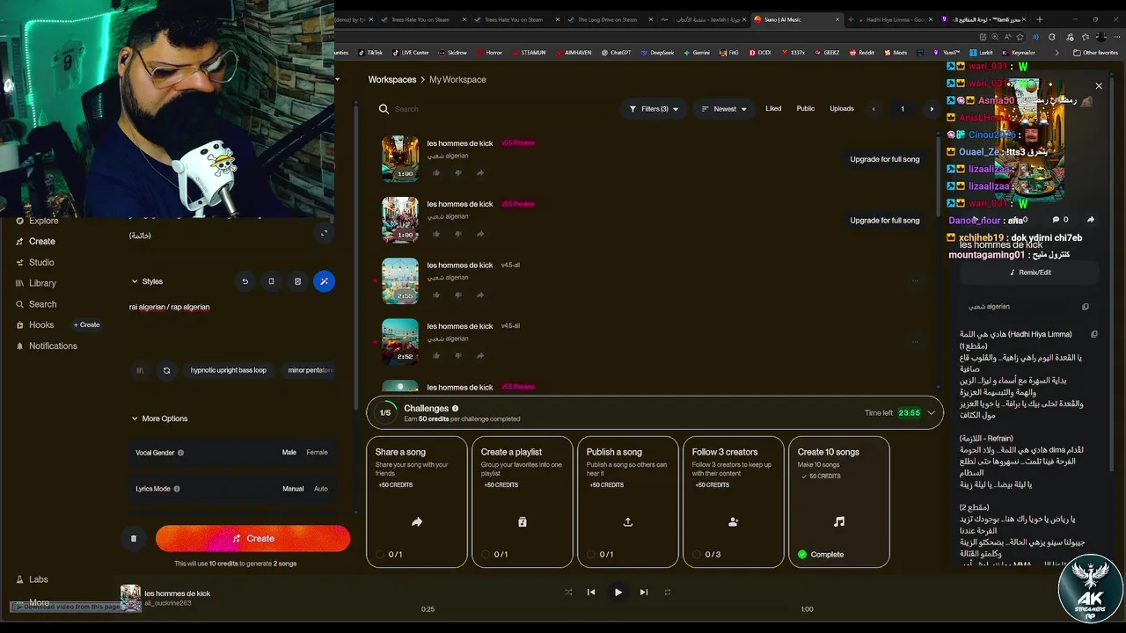
Task: Click + Create button next to Hooks
Action: click(86, 324)
